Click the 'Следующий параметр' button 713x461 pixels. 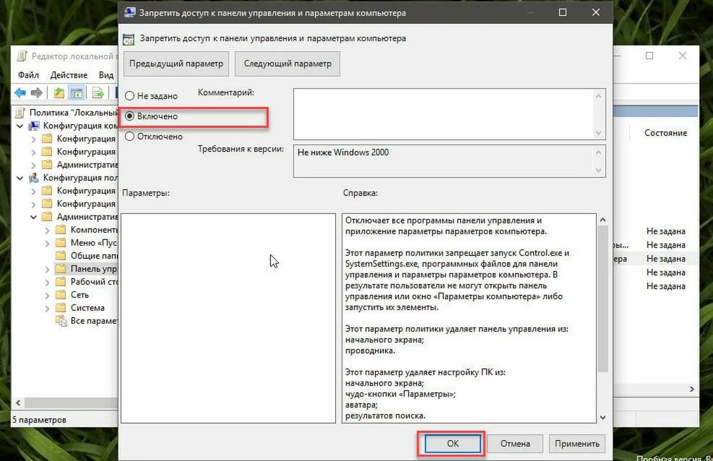pyautogui.click(x=288, y=64)
